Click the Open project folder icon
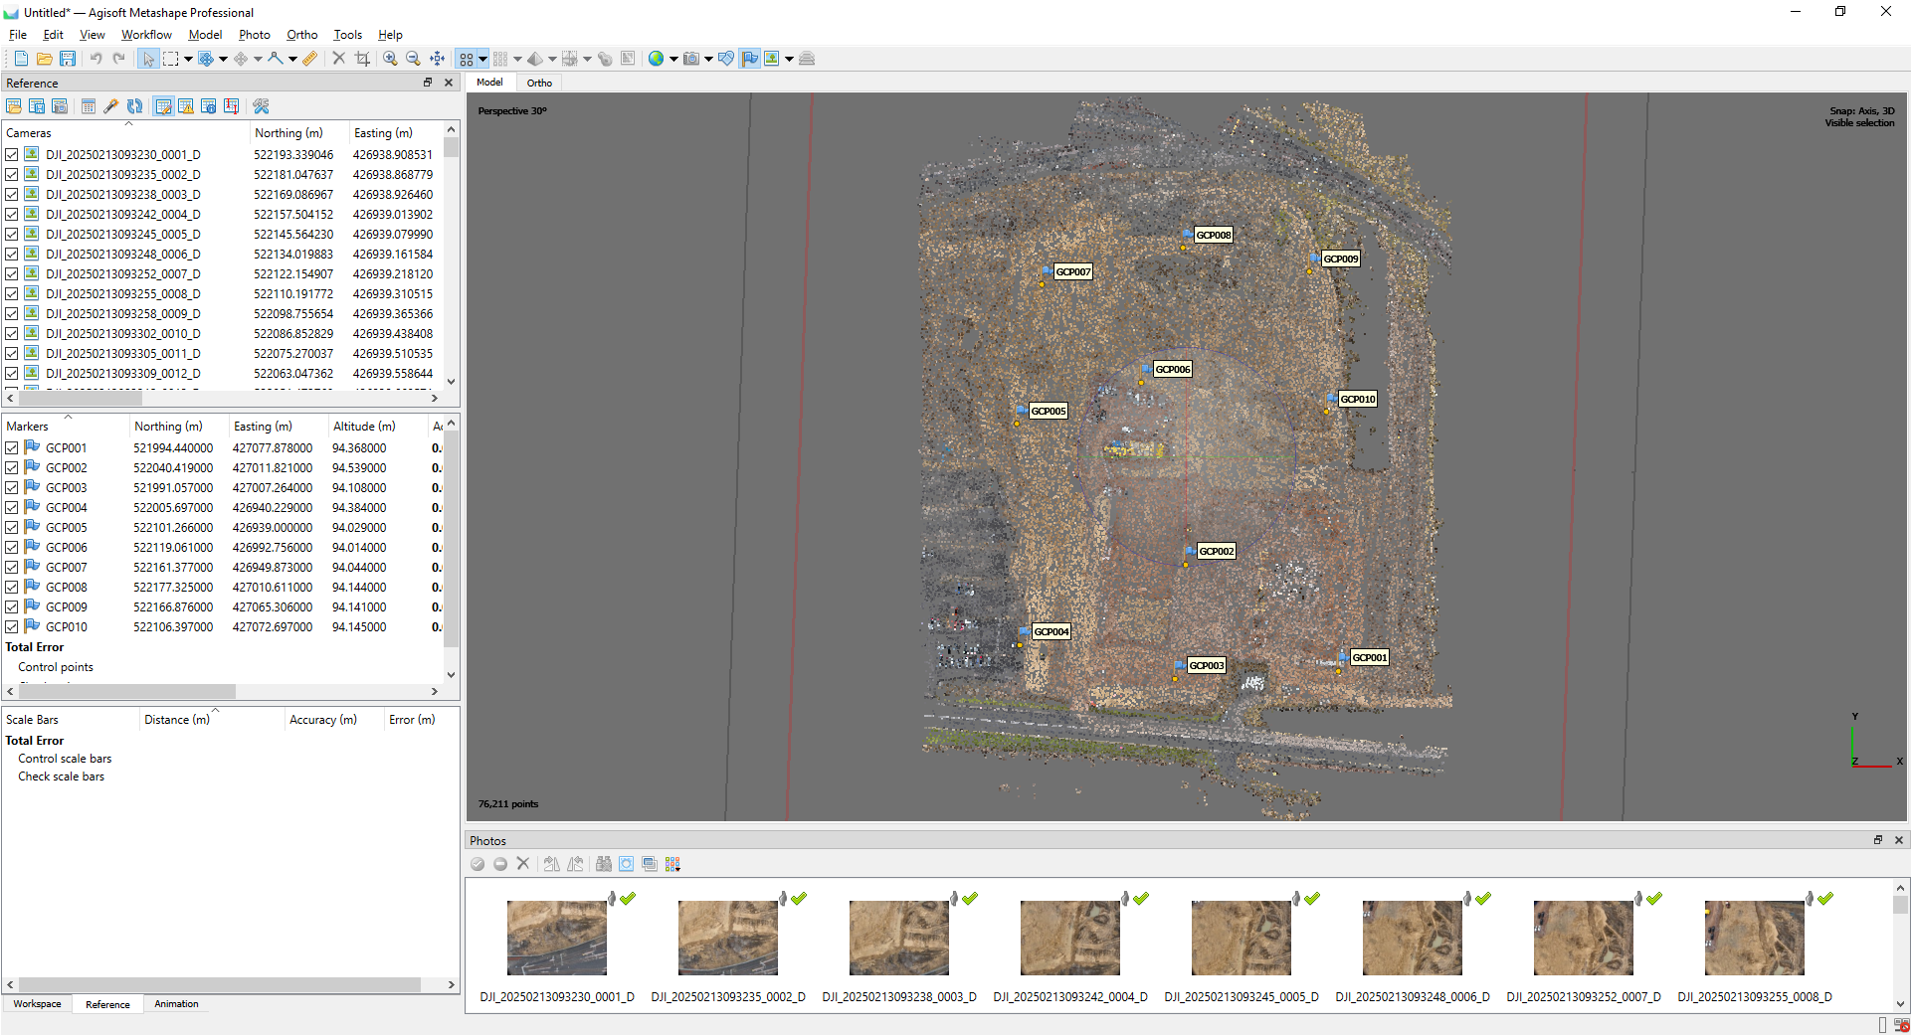The height and width of the screenshot is (1036, 1912). 44,59
